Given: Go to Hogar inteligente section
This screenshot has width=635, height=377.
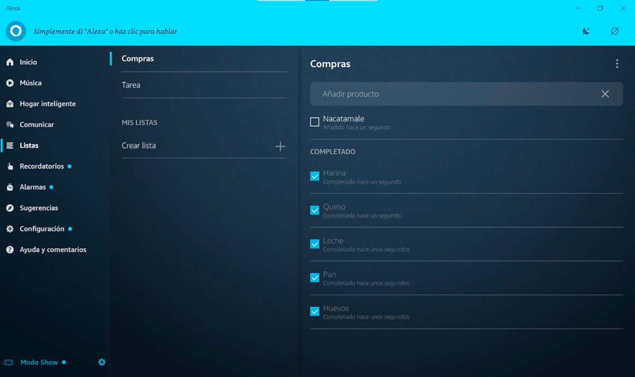Looking at the screenshot, I should pos(48,104).
